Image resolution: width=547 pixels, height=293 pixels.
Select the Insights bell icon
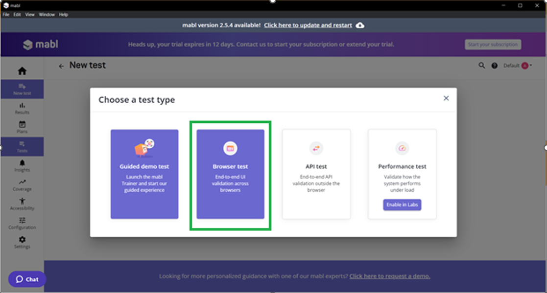pos(22,163)
